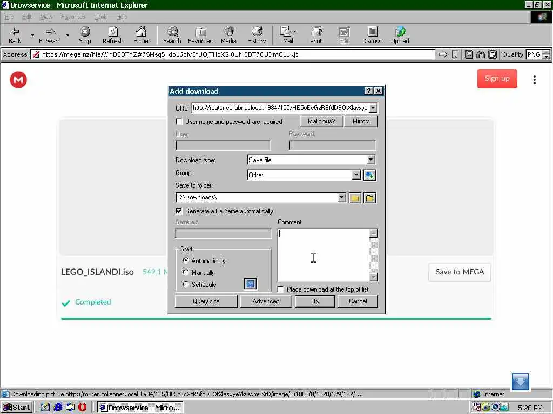Screen dimensions: 553x414
Task: Click the Malicious? button
Action: tap(321, 121)
